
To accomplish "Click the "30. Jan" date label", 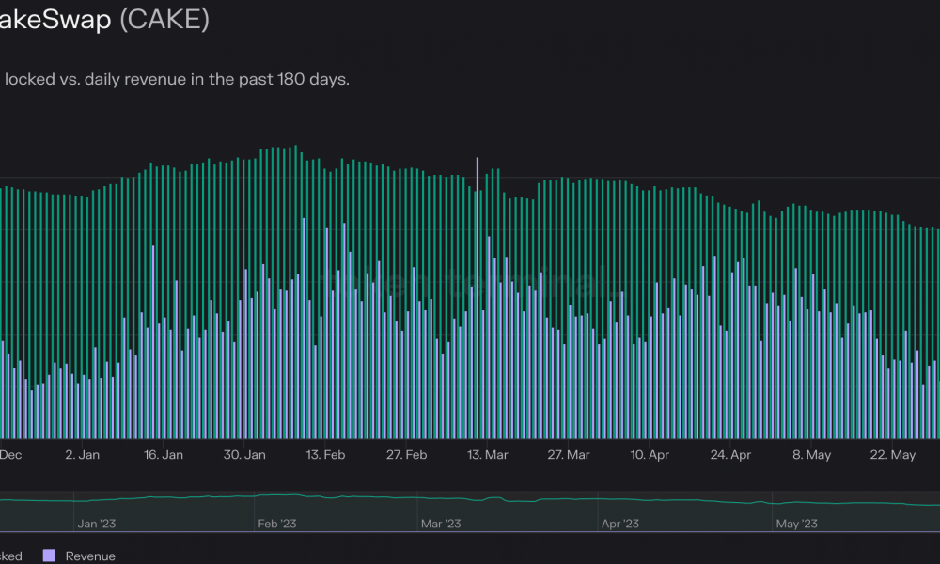I will point(244,455).
